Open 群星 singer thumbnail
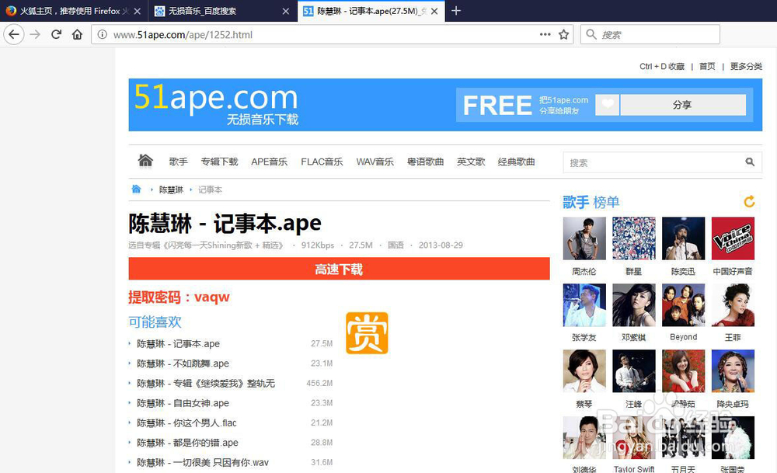The height and width of the screenshot is (473, 777). pos(634,238)
